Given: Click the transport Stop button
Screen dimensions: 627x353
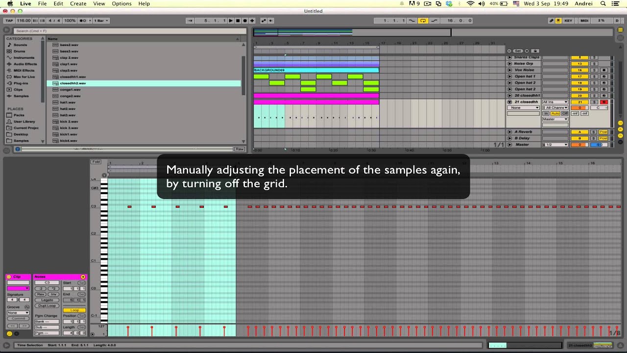Looking at the screenshot, I should pyautogui.click(x=238, y=21).
